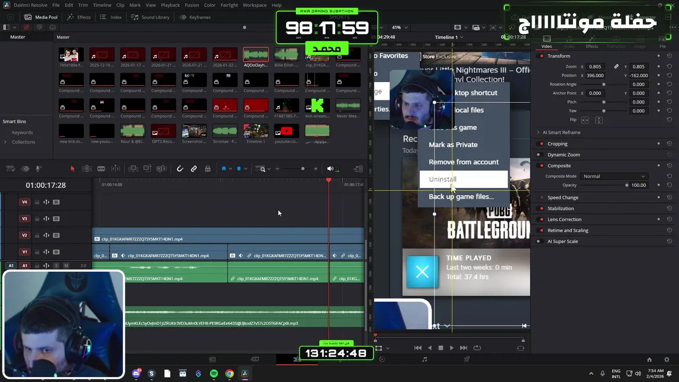
Task: Open the Sound Library panel
Action: point(151,17)
